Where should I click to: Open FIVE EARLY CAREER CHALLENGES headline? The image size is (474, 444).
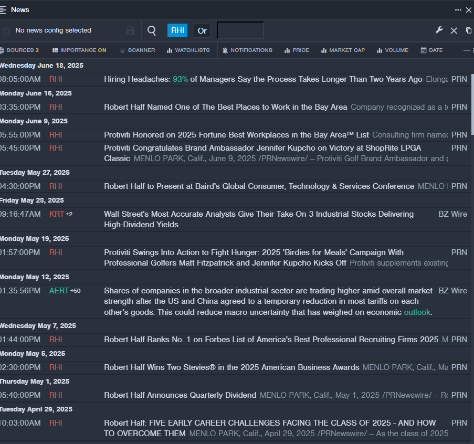point(270,428)
